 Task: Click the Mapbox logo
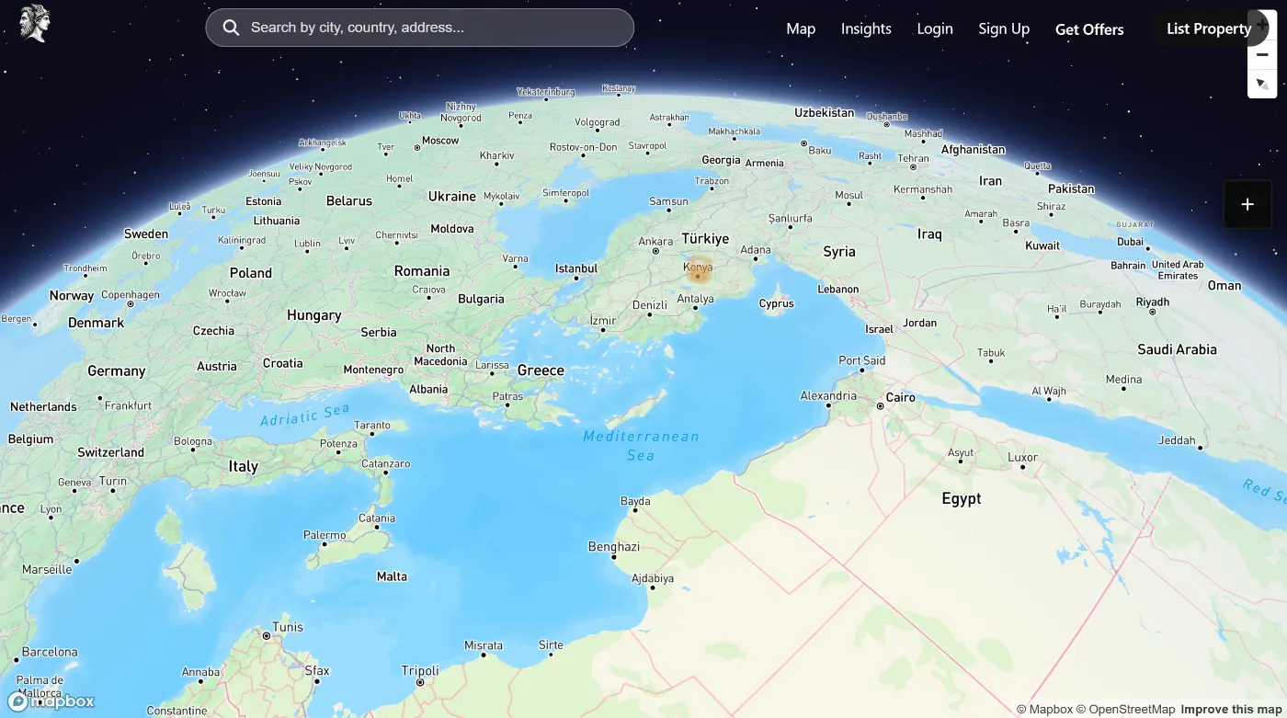click(x=51, y=701)
